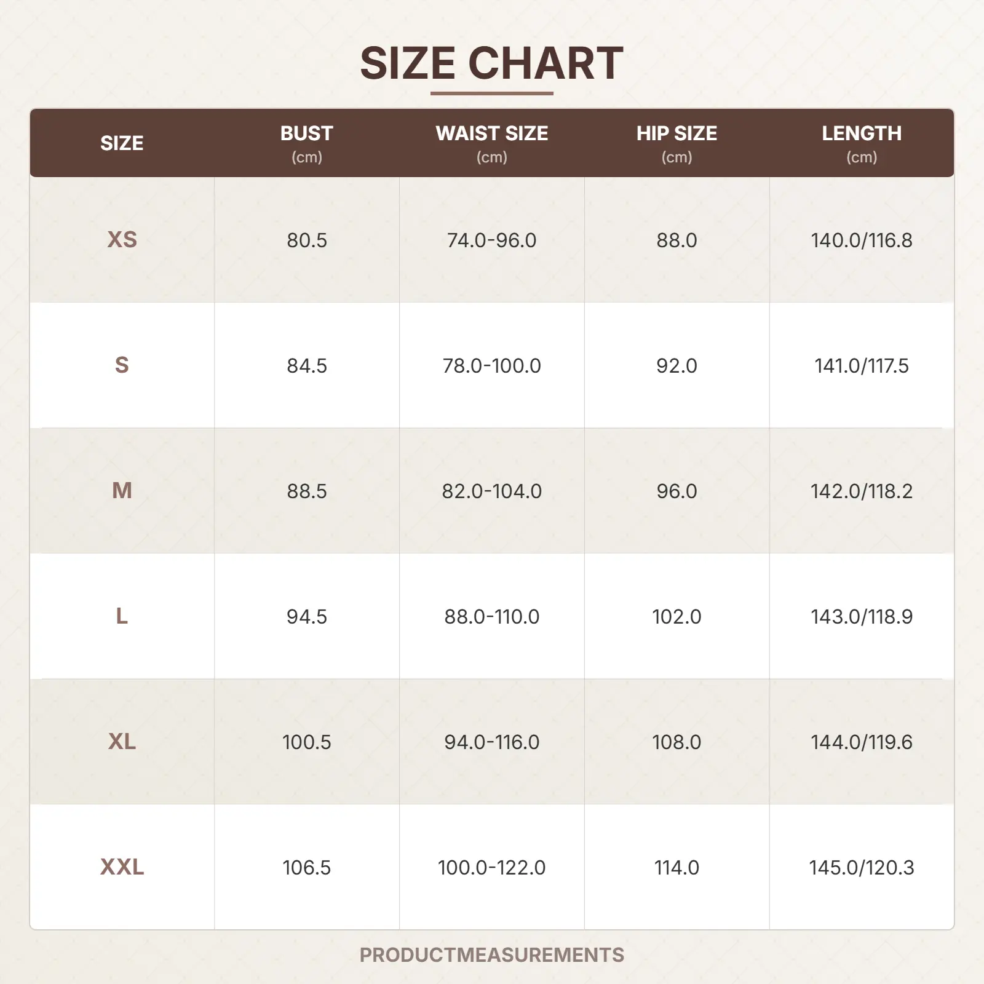This screenshot has height=984, width=984.
Task: Select the XXL size row label
Action: click(122, 867)
